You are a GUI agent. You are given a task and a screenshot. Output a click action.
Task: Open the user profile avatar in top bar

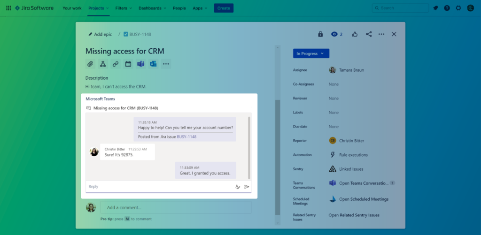click(x=471, y=8)
